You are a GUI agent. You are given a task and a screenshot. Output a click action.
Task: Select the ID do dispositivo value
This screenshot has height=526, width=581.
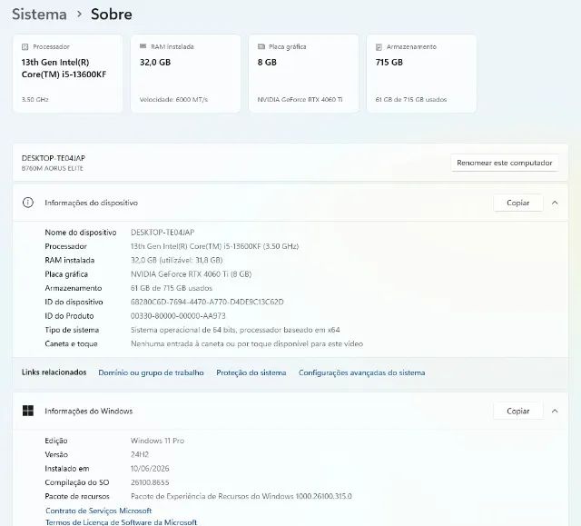click(x=207, y=302)
